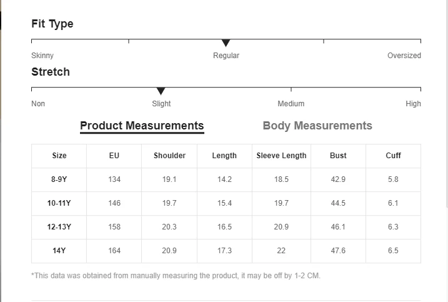Click the 10-11Y size row header
448x302 pixels.
(x=59, y=203)
